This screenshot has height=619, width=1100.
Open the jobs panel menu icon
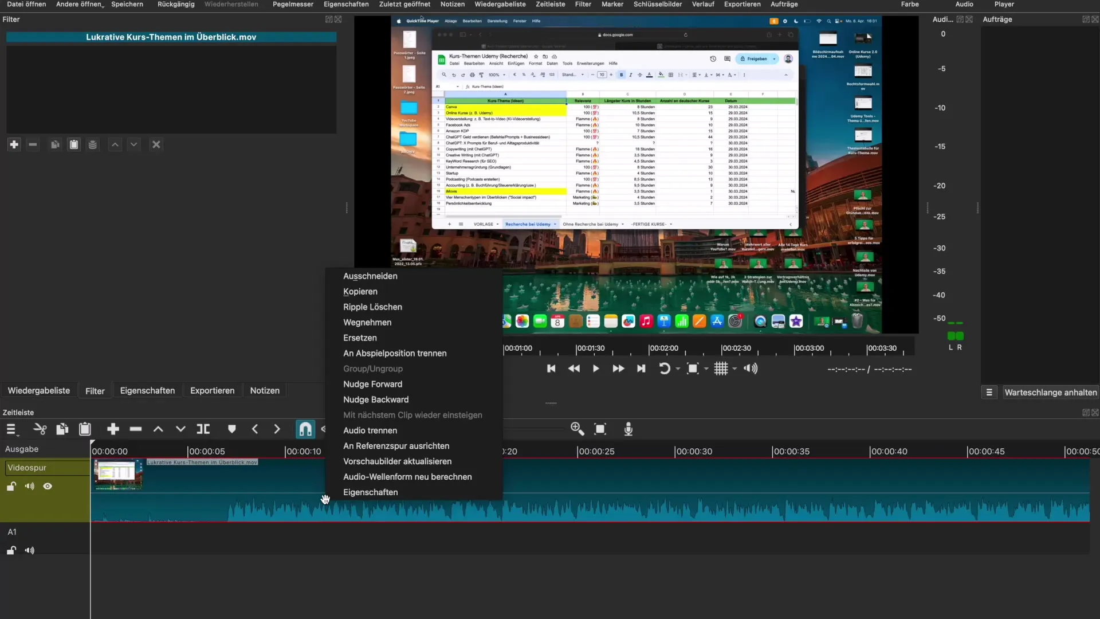click(x=989, y=393)
